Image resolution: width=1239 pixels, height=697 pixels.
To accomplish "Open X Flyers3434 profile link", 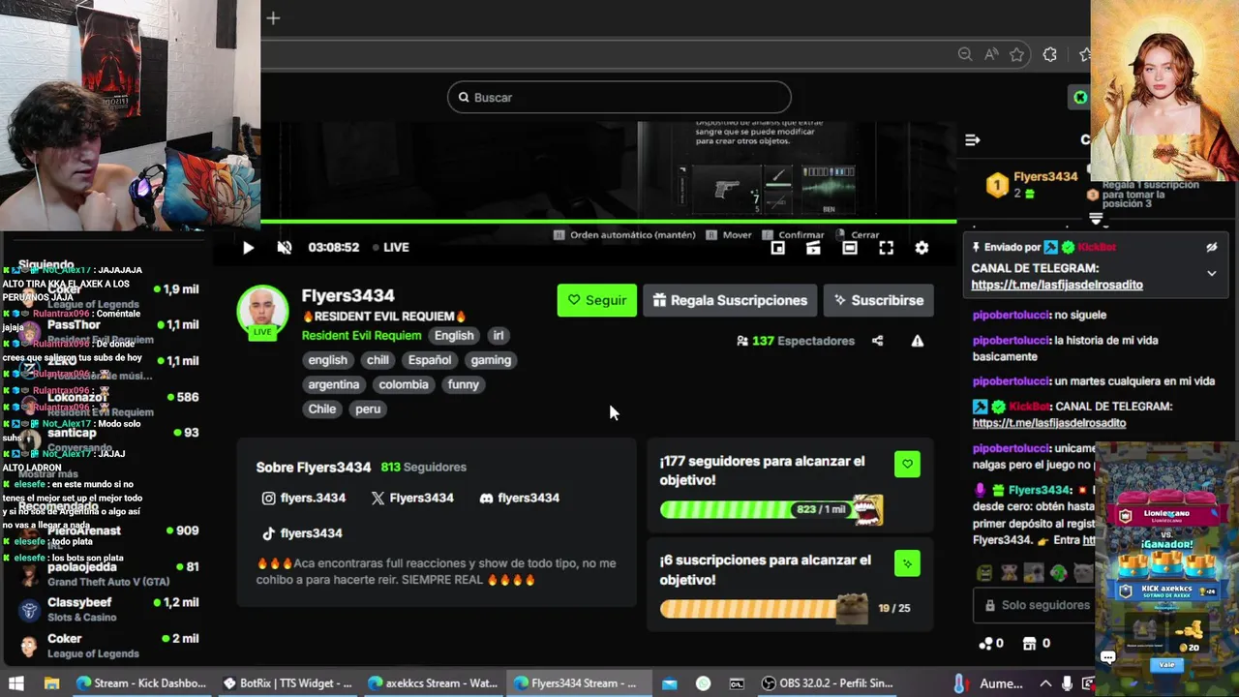I will click(x=412, y=498).
